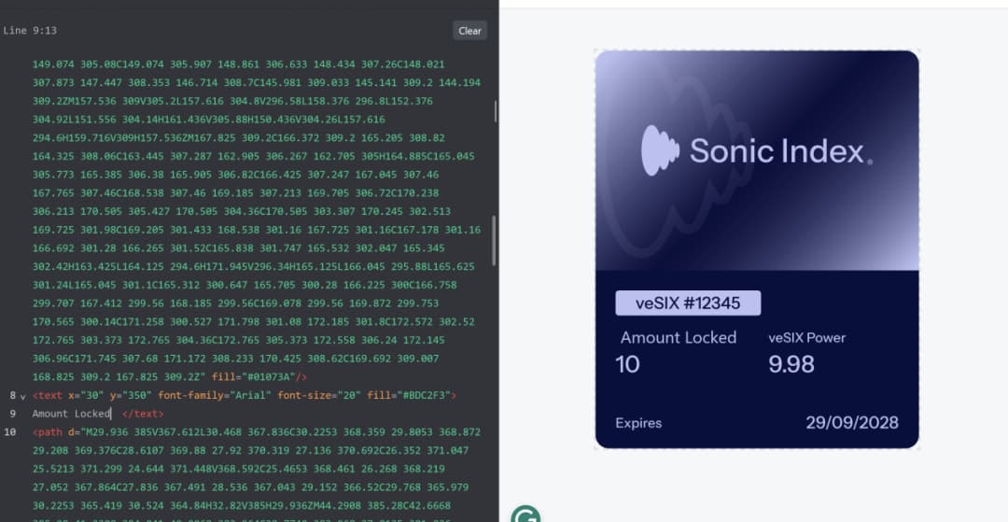Click the editor's upper scrollbar thumb
Screen dimensions: 1008x522
coord(495,111)
